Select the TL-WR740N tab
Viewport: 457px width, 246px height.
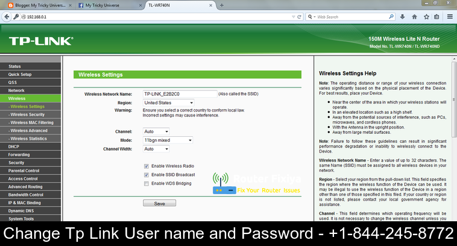pos(180,5)
